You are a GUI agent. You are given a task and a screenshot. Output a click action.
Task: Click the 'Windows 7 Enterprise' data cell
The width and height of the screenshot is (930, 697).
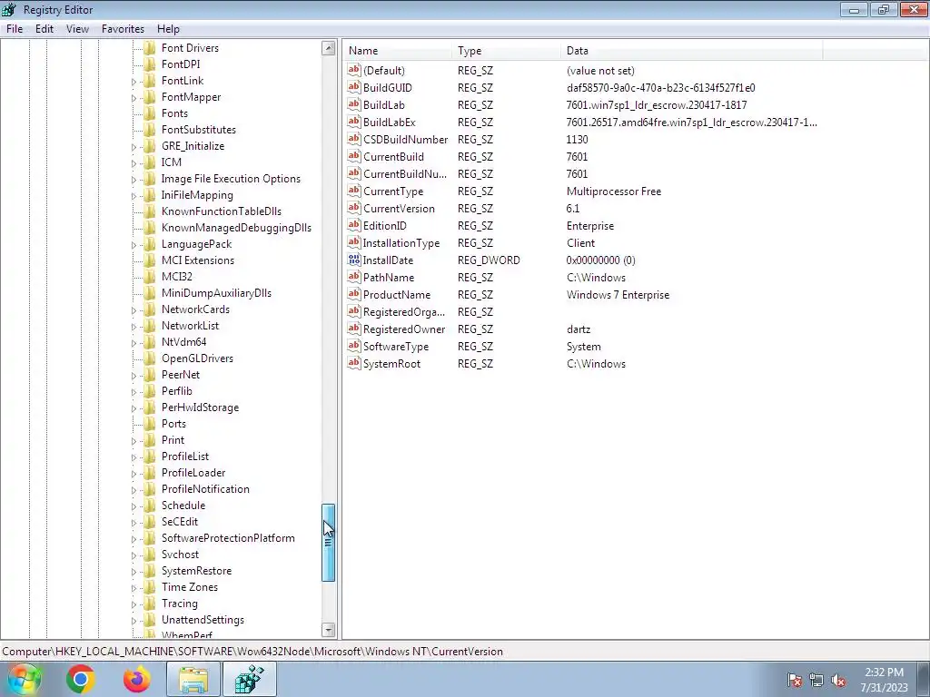point(618,295)
